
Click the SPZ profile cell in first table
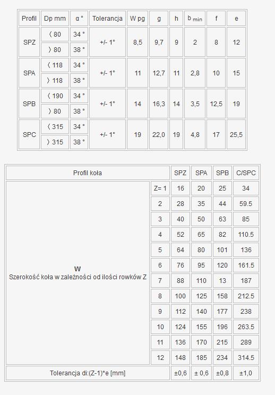coord(29,42)
